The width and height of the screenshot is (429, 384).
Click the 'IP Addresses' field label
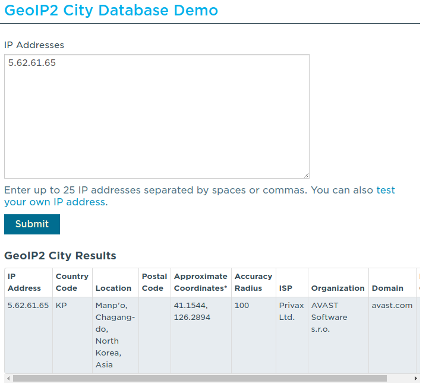(34, 45)
